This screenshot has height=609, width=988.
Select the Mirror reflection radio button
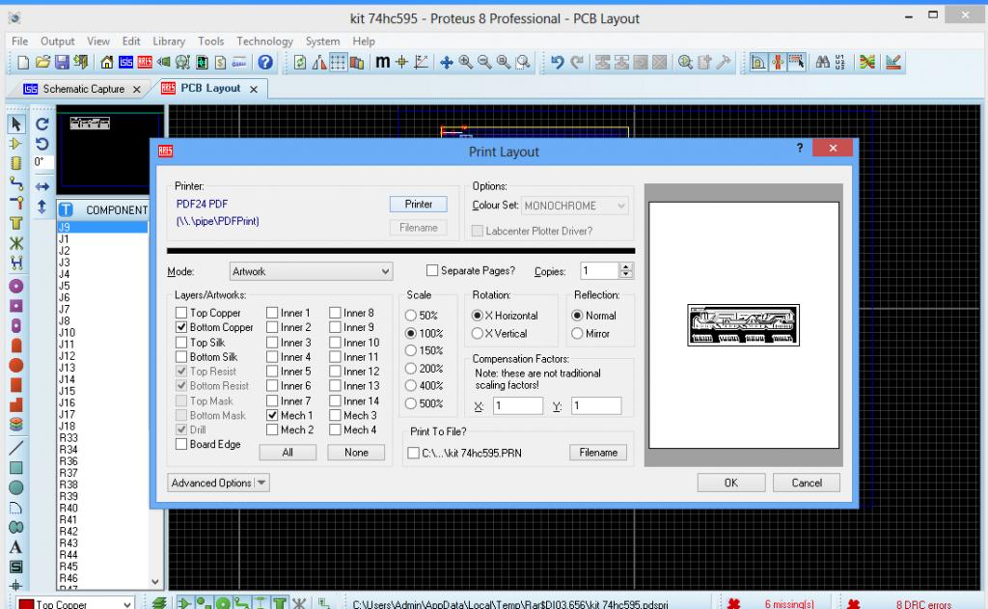[x=577, y=334]
